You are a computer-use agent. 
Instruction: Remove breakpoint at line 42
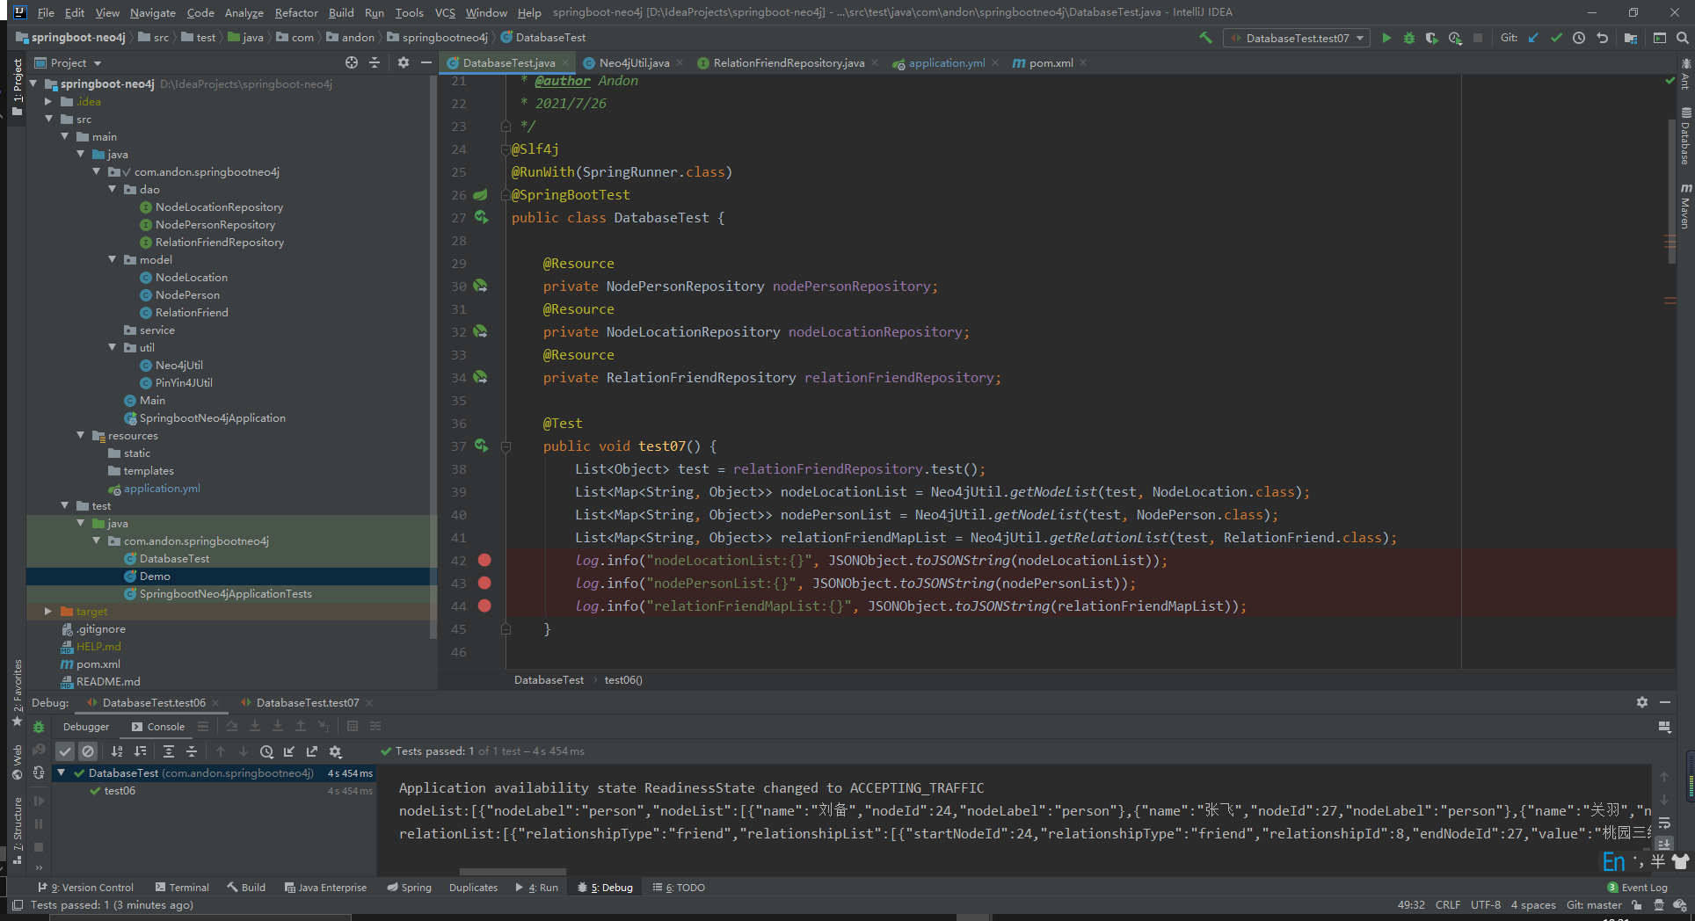[484, 560]
